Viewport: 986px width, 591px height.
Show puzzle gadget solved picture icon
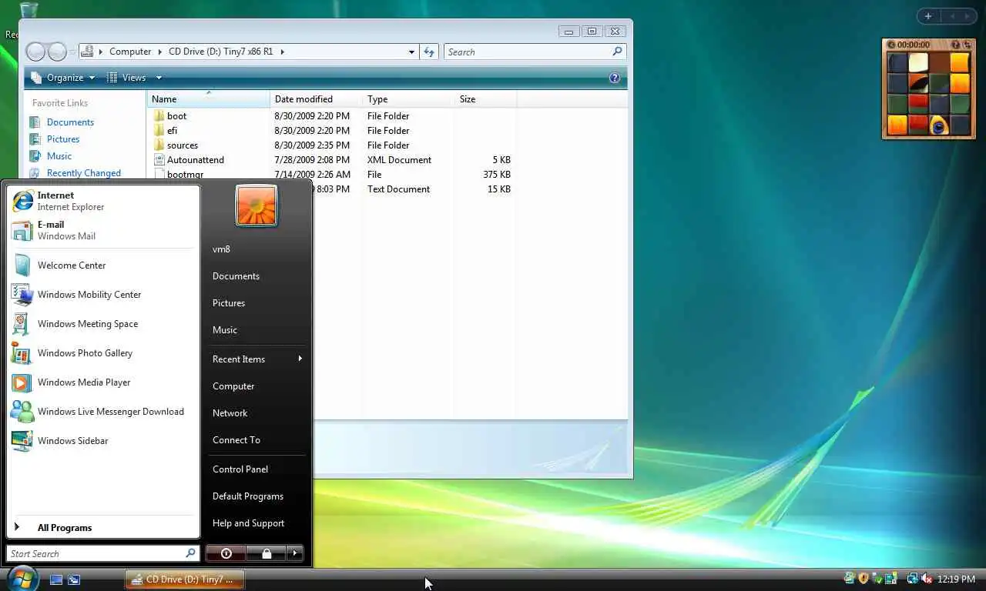[x=956, y=45]
